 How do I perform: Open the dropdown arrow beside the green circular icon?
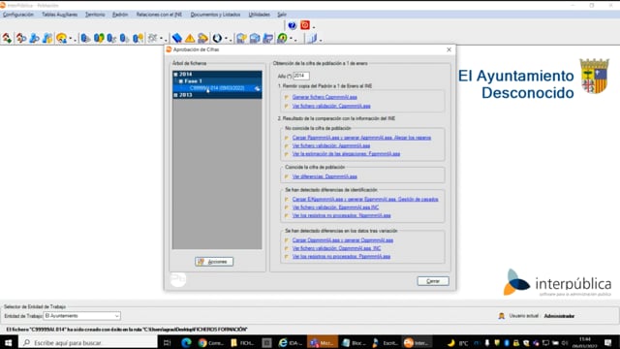pos(292,39)
